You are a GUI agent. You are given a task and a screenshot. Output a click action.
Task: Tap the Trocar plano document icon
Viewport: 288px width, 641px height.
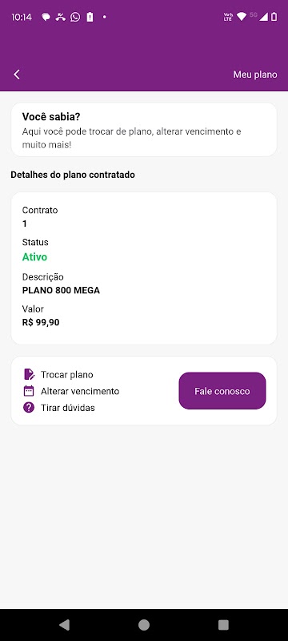click(x=29, y=374)
